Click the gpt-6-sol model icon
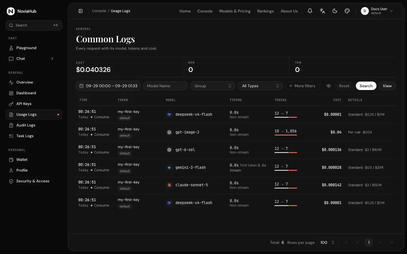 [169, 150]
